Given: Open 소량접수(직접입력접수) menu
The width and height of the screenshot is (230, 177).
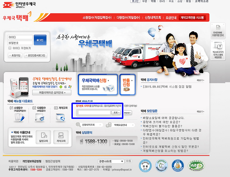Looking at the screenshot, I should click(97, 18).
